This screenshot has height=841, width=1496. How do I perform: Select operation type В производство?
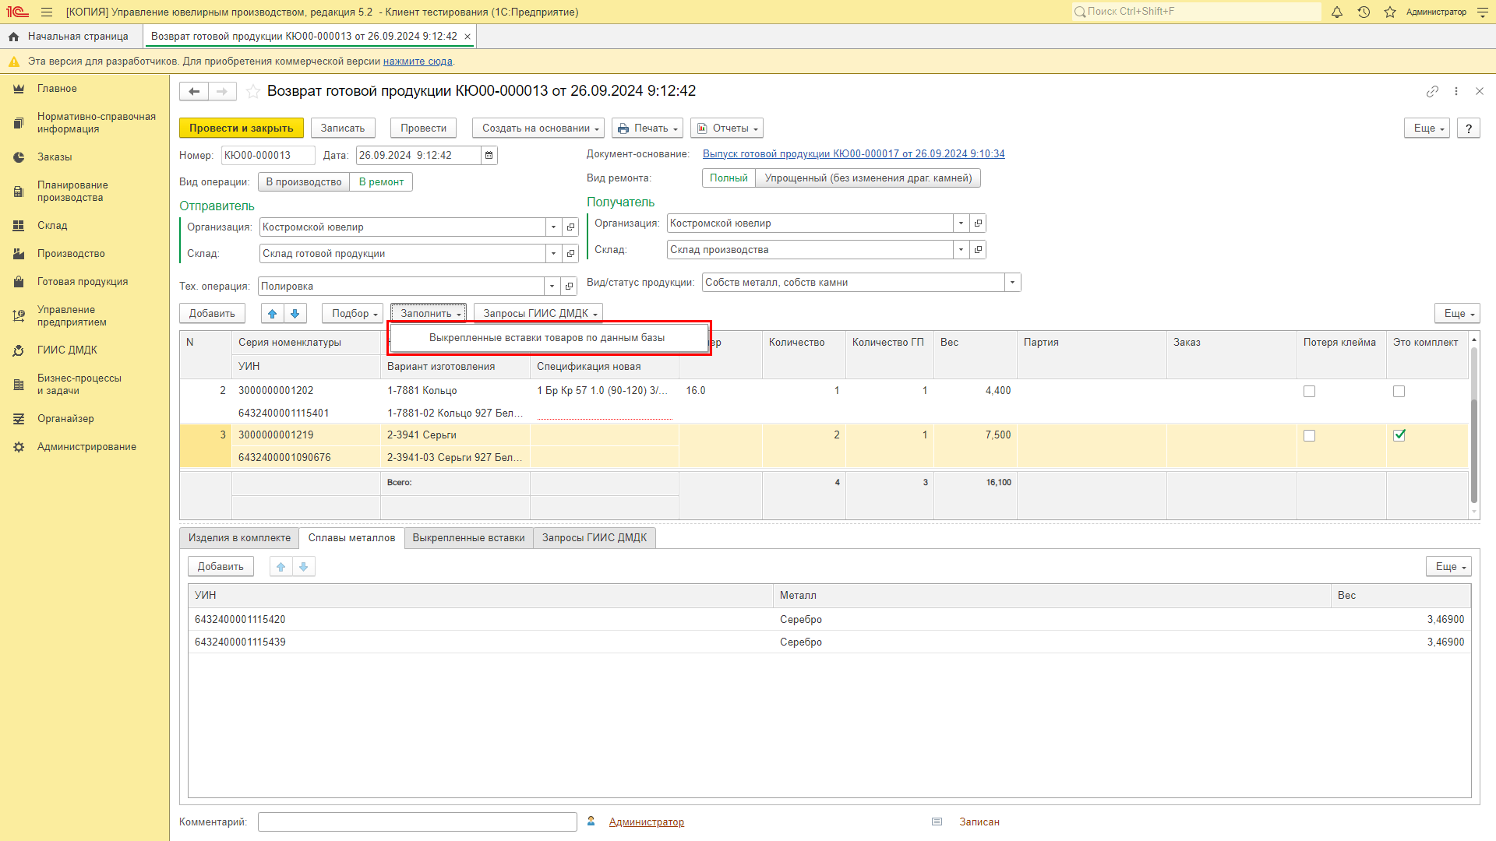point(304,182)
